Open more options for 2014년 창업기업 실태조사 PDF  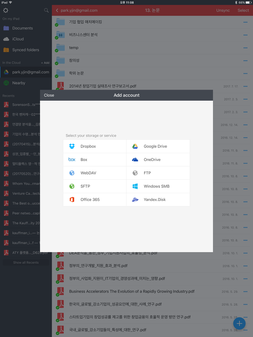click(x=245, y=87)
